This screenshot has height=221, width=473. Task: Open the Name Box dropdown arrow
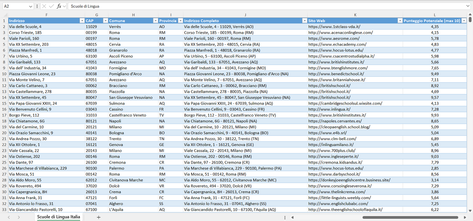(x=31, y=6)
